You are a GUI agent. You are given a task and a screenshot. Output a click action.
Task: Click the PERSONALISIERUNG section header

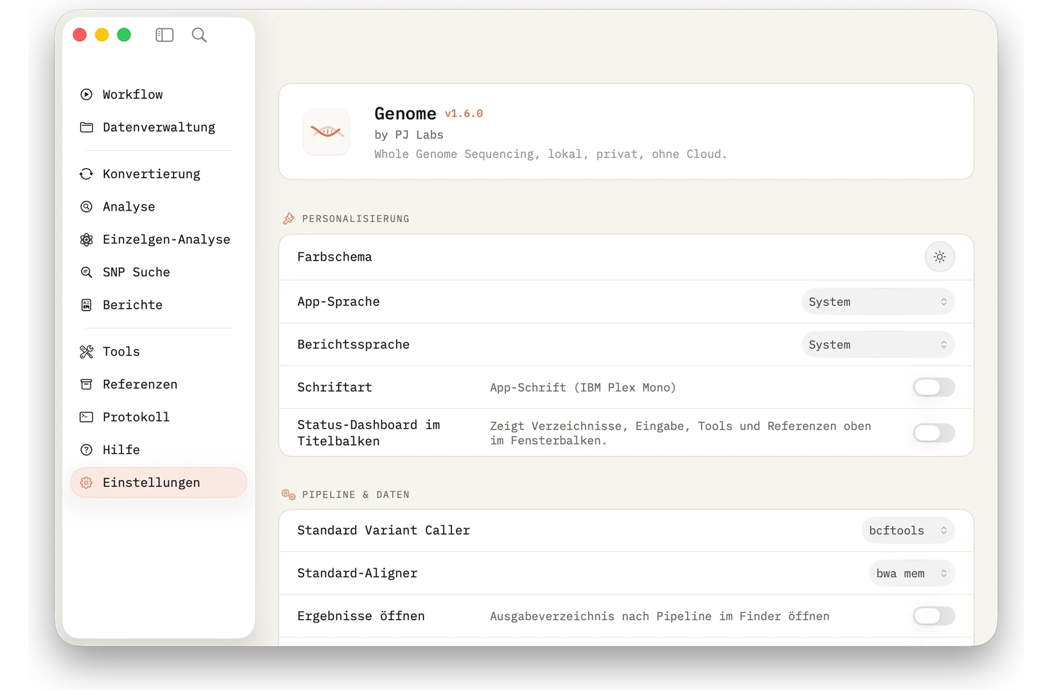pos(355,219)
